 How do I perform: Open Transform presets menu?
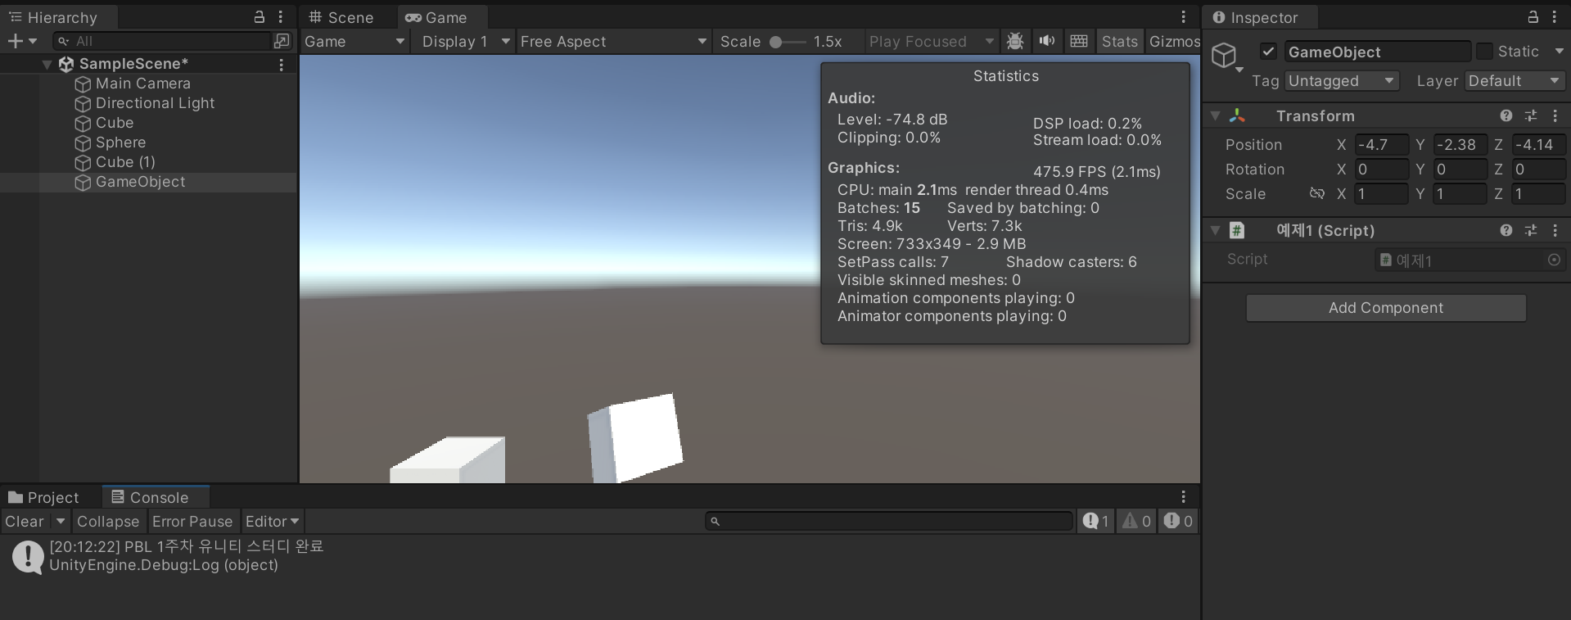(x=1531, y=116)
